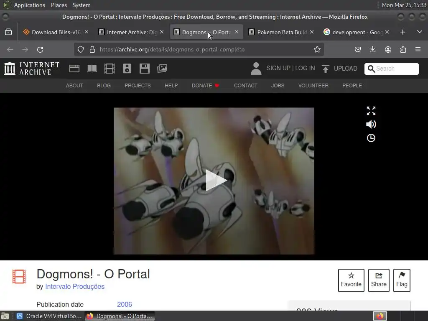Open the Places system menu
This screenshot has height=321, width=428.
click(59, 5)
